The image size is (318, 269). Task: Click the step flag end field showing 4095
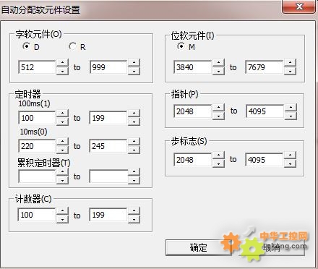tap(264, 160)
